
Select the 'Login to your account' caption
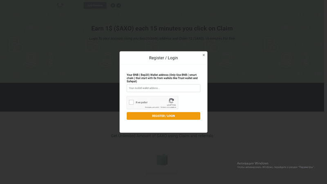click(x=162, y=173)
